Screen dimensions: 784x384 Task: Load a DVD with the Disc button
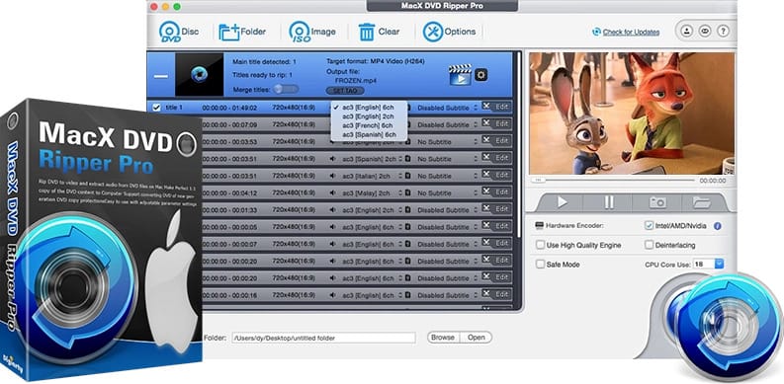(178, 32)
